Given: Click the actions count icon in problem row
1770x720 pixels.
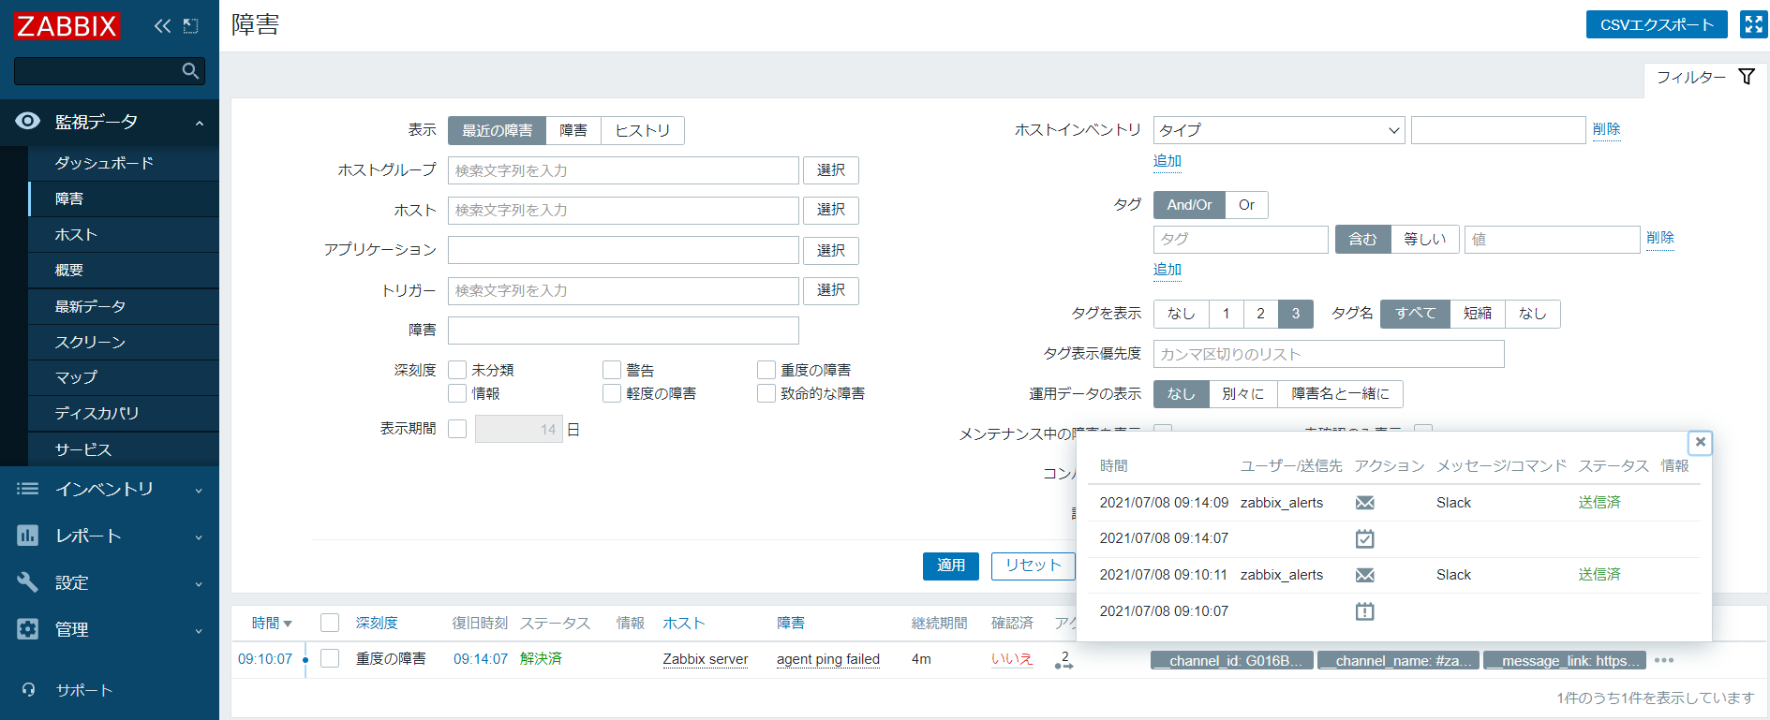Looking at the screenshot, I should click(x=1063, y=660).
